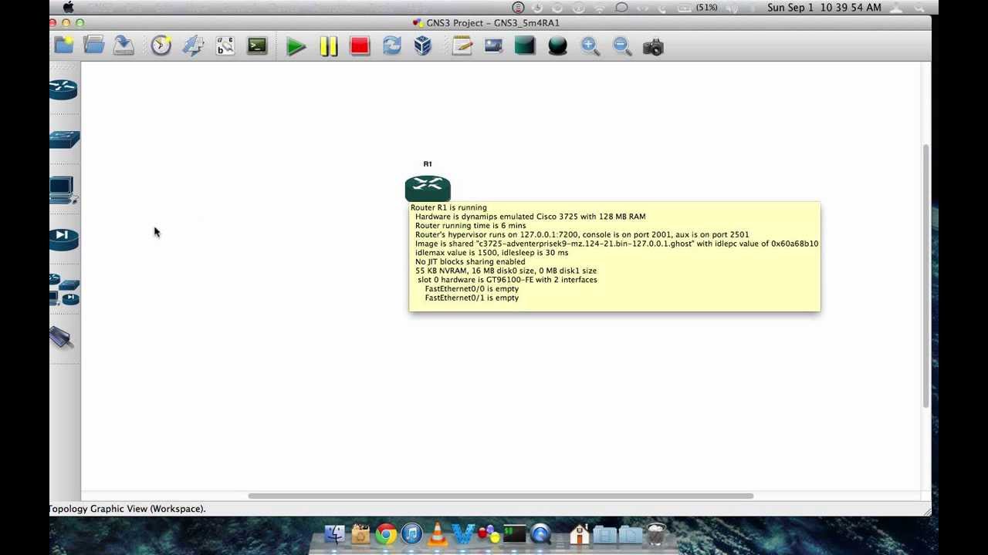Click 'FastEthernet0/0 is empty' line
This screenshot has height=555, width=988.
[x=472, y=288]
